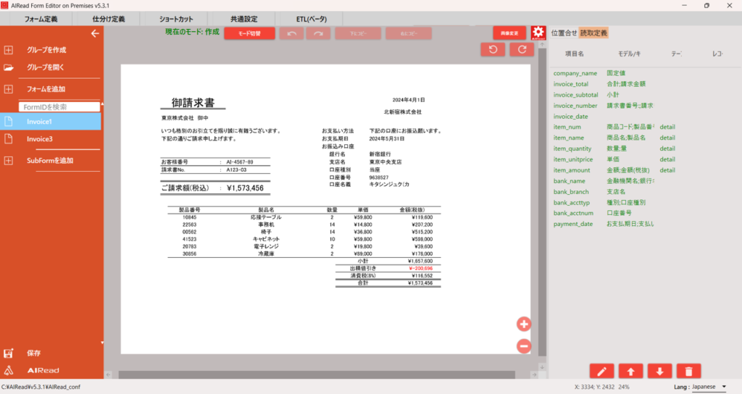Viewport: 742px width, 394px height.
Task: Rotate the image counterclockwise
Action: [493, 49]
